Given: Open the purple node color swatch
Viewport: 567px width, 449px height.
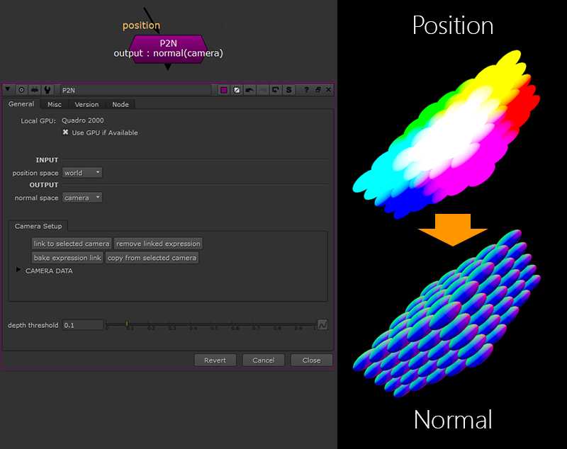Looking at the screenshot, I should click(224, 90).
